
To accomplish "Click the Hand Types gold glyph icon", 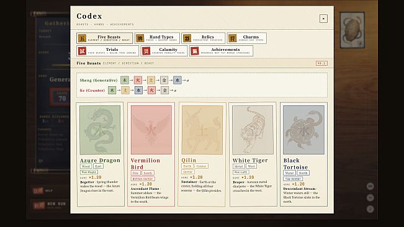I will click(x=140, y=38).
